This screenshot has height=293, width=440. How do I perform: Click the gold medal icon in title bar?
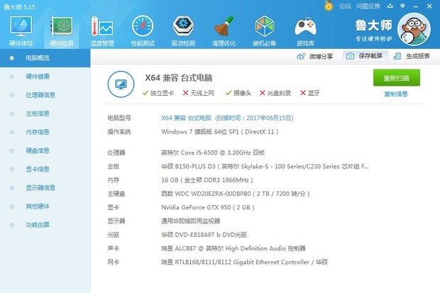click(329, 6)
